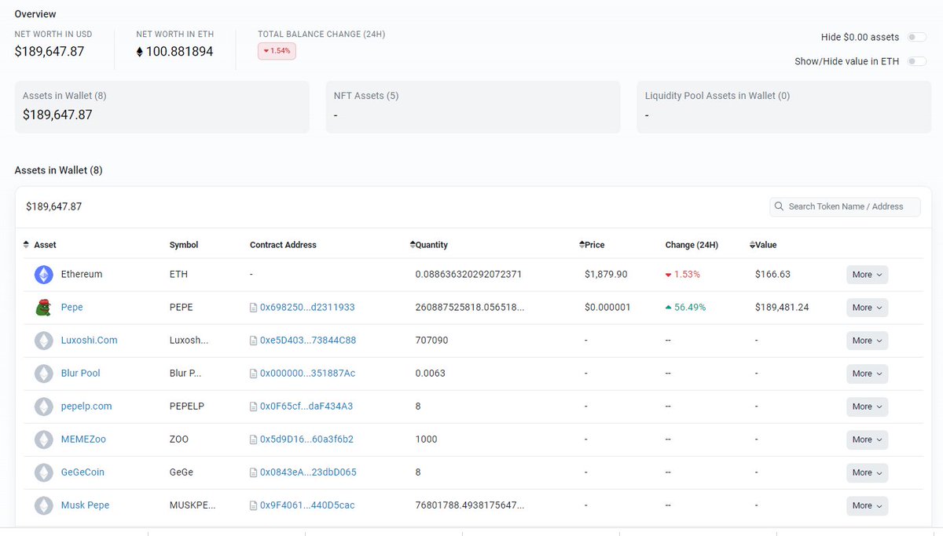The height and width of the screenshot is (536, 943).
Task: Click the Musk Pepe token icon
Action: (x=43, y=505)
